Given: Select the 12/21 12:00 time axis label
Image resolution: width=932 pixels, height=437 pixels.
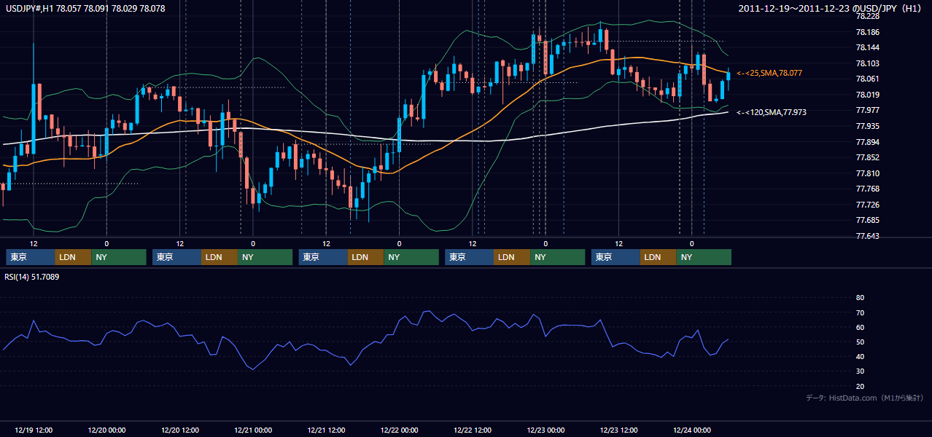Looking at the screenshot, I should (x=327, y=430).
